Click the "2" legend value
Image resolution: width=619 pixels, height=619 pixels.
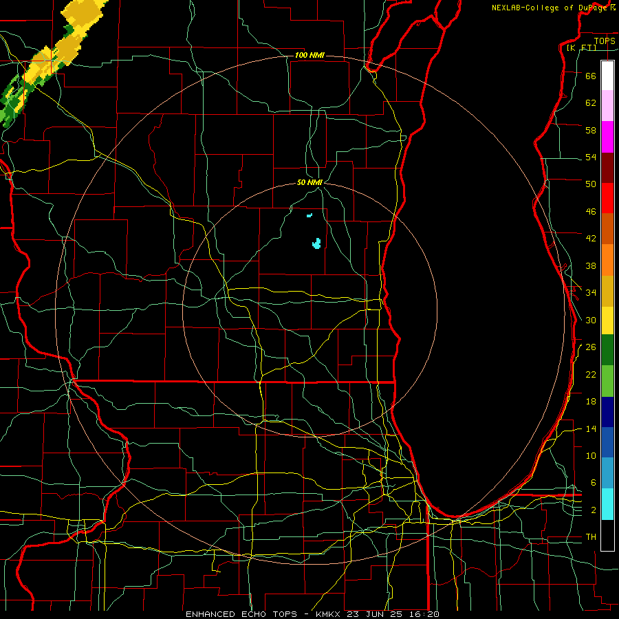click(x=594, y=510)
